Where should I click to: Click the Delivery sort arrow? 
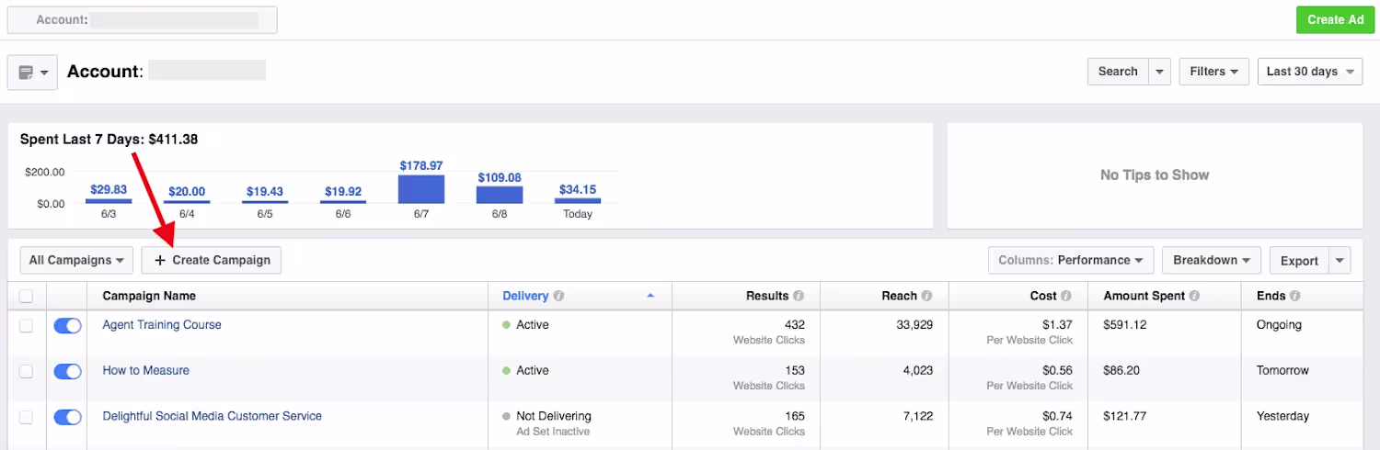[650, 296]
